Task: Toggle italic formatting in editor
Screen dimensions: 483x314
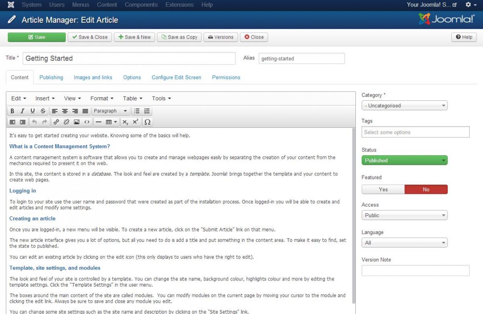Action: (23, 111)
